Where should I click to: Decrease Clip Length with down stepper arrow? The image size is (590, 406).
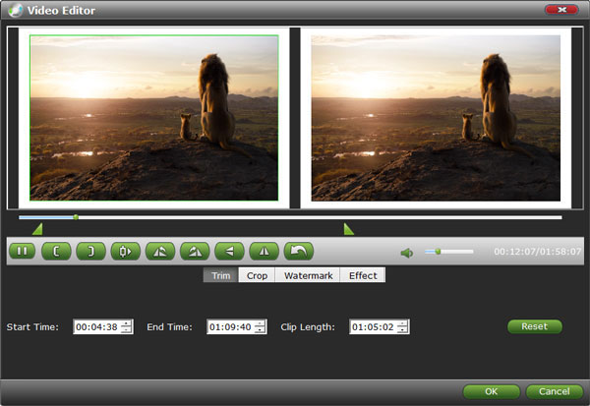click(x=402, y=330)
